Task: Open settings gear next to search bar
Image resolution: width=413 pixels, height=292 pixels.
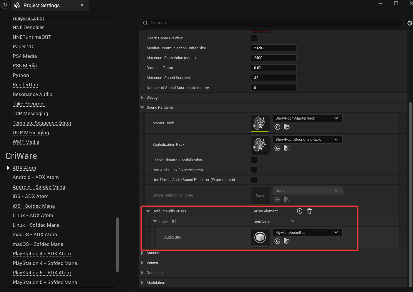Action: (409, 23)
